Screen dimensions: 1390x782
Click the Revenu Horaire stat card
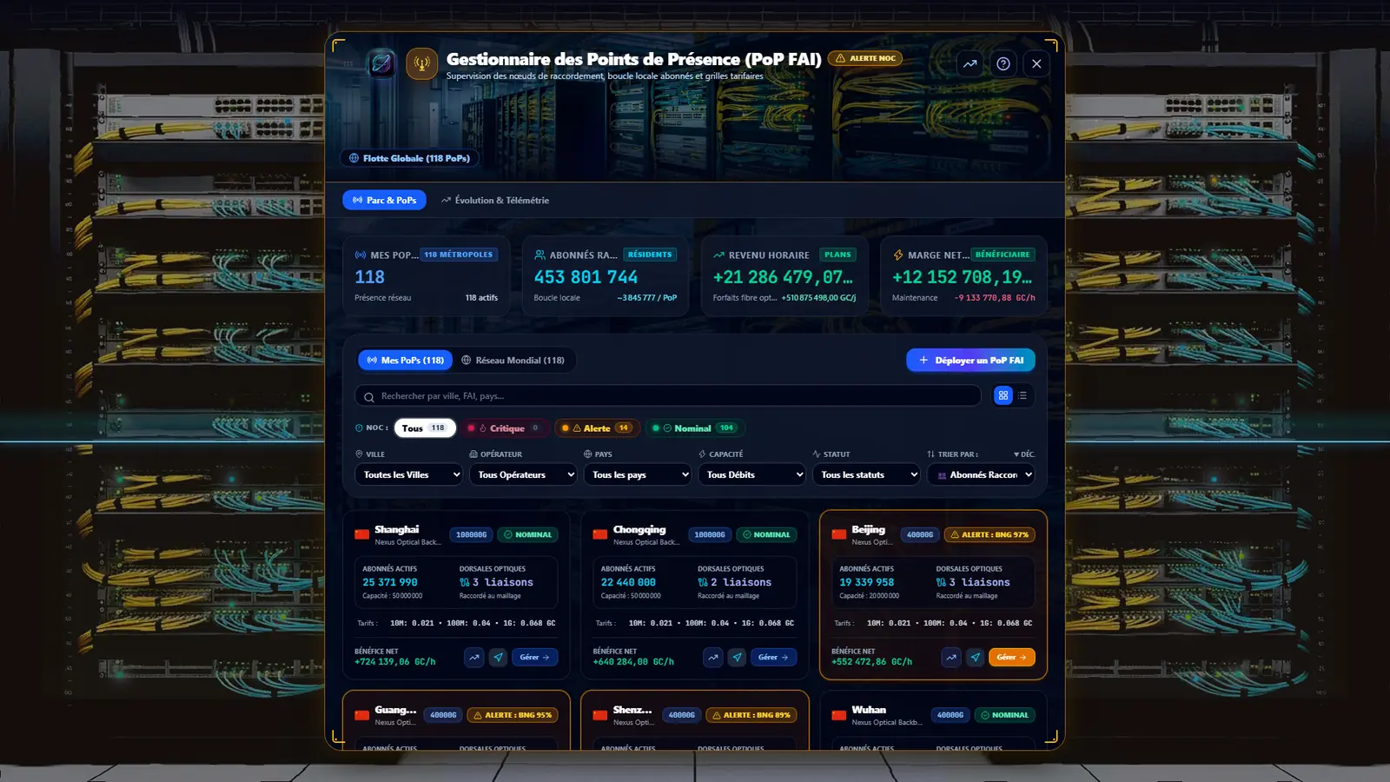(x=784, y=275)
